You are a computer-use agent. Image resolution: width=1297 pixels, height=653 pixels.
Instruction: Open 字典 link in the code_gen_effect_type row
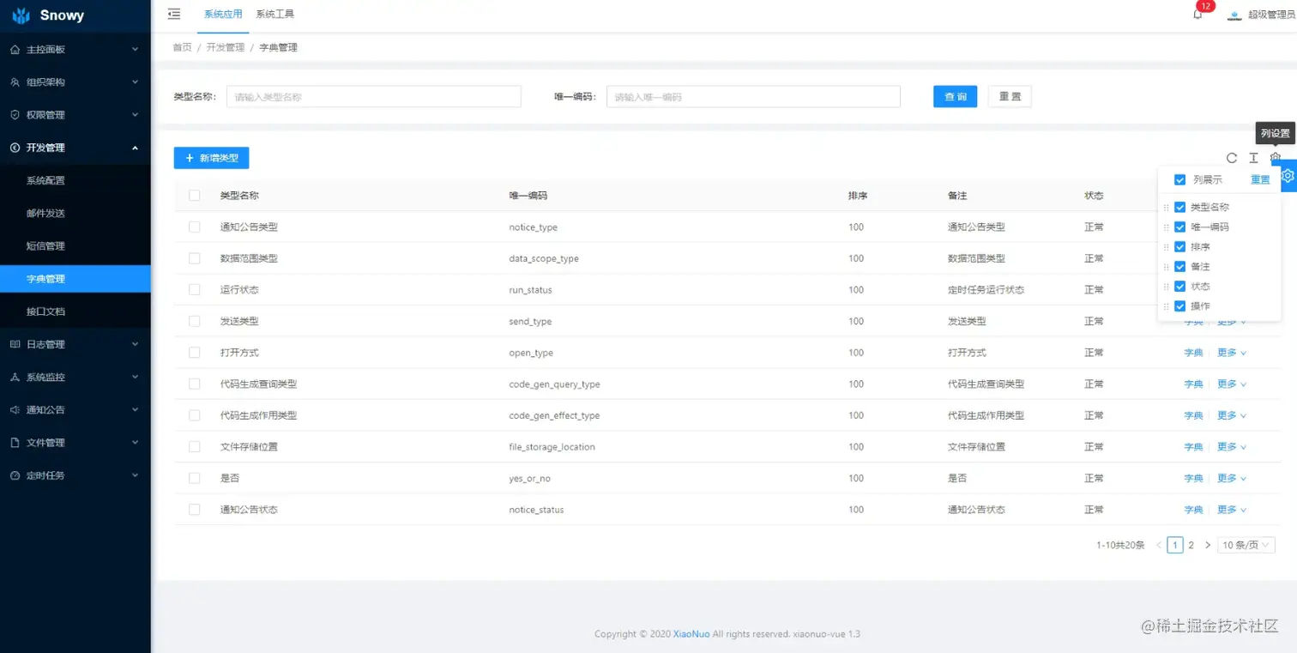point(1193,415)
